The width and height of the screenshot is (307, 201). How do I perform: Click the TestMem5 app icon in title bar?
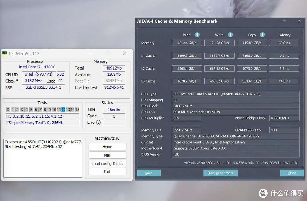click(5, 53)
